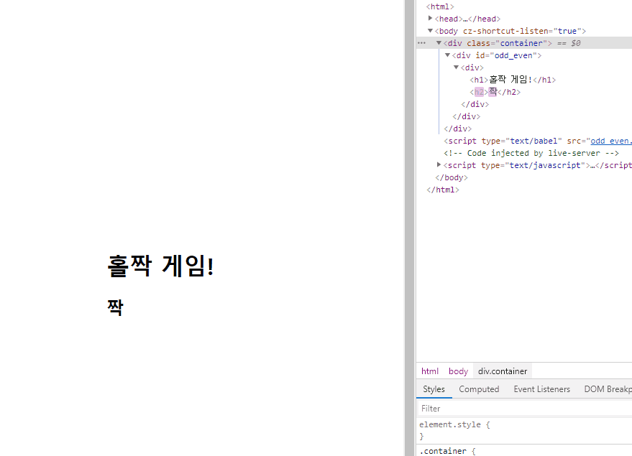Click the element.style rule block

coord(524,430)
